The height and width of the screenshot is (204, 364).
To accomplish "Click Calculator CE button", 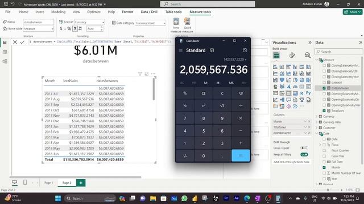I will click(204, 93).
